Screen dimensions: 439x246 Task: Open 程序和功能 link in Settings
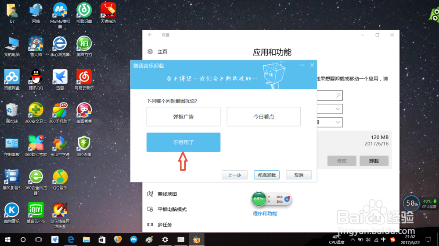click(265, 214)
